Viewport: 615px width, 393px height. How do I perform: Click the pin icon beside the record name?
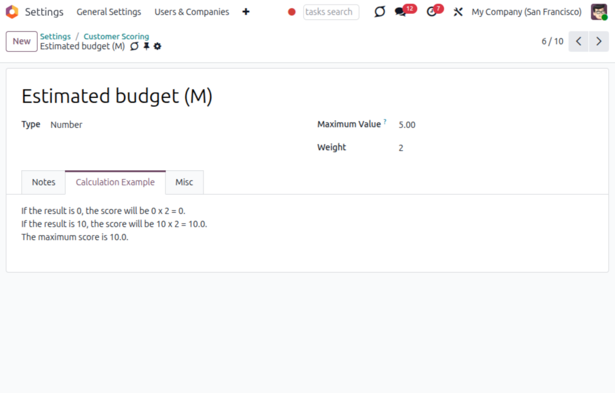click(x=146, y=46)
